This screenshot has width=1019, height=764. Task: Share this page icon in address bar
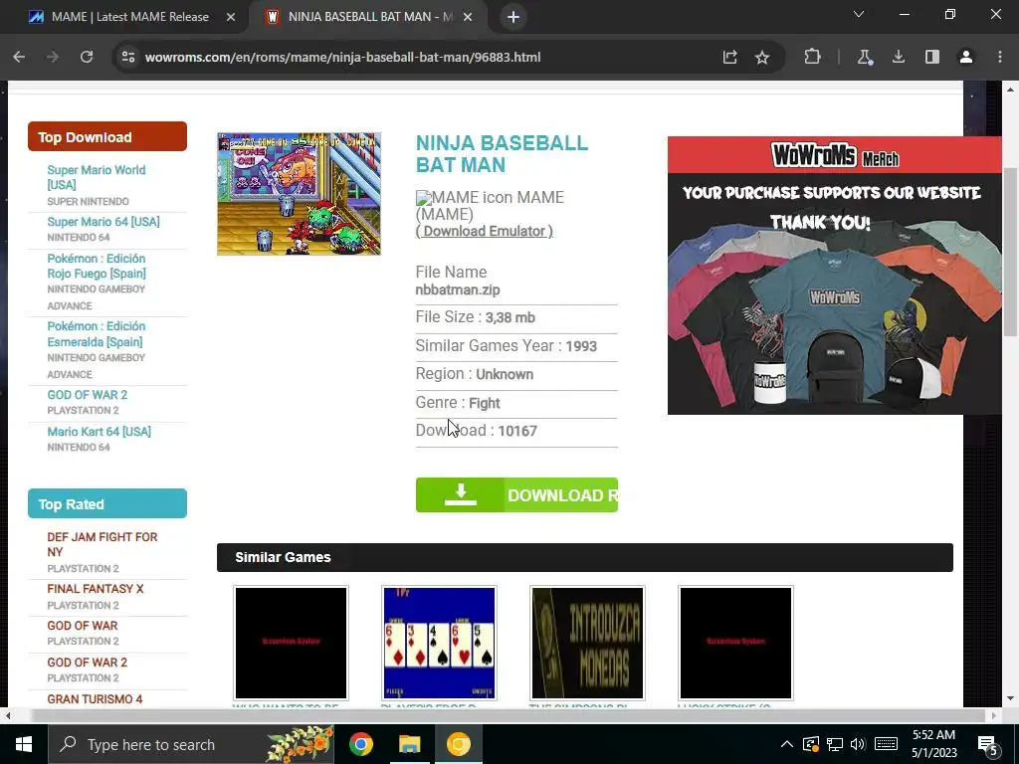coord(729,57)
